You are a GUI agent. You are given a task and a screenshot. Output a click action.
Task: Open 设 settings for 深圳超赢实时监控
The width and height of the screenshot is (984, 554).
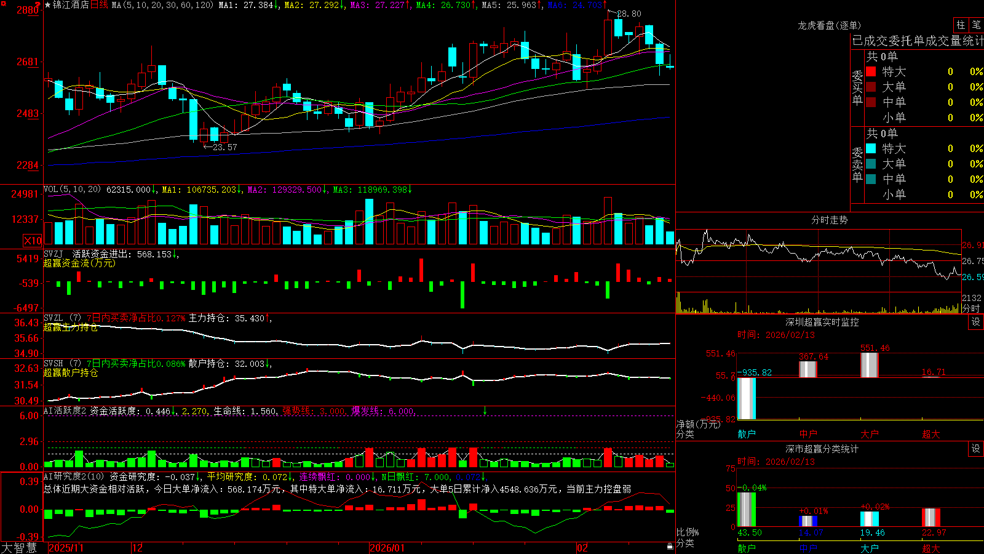(x=976, y=322)
